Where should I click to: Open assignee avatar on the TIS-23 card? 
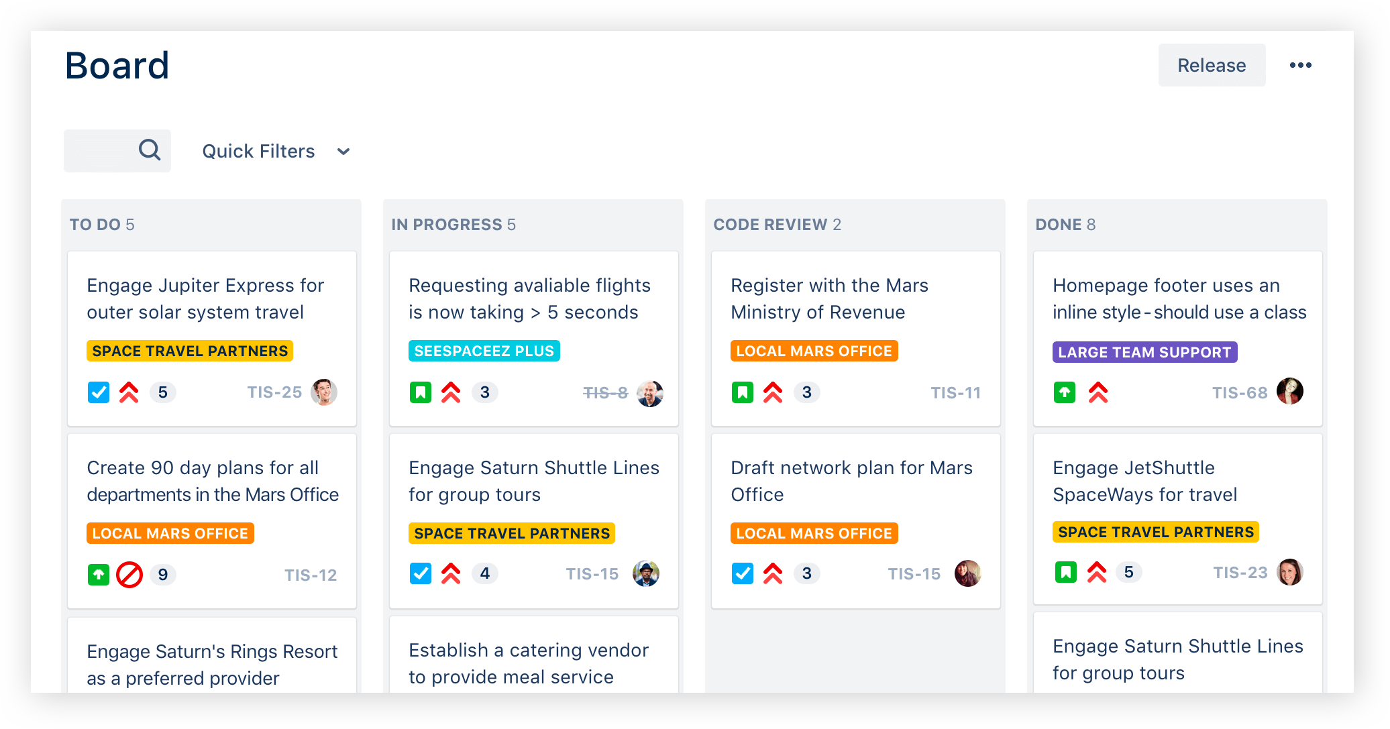click(1289, 572)
